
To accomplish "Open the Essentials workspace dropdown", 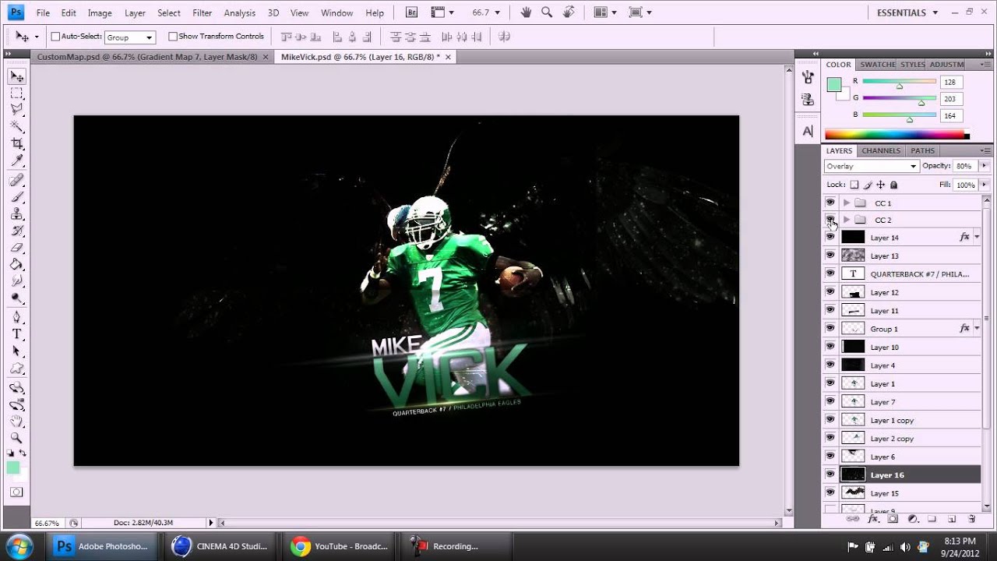I will click(x=907, y=12).
